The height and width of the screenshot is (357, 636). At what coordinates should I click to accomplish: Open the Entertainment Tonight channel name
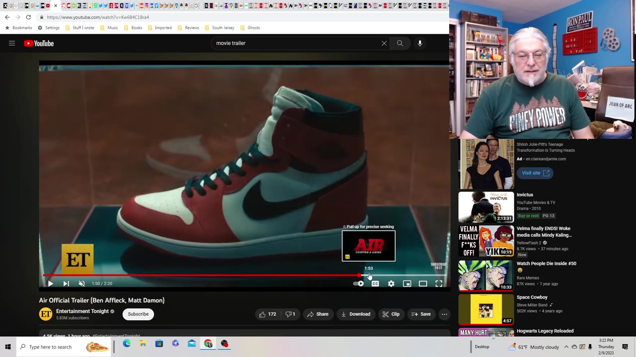coord(82,311)
